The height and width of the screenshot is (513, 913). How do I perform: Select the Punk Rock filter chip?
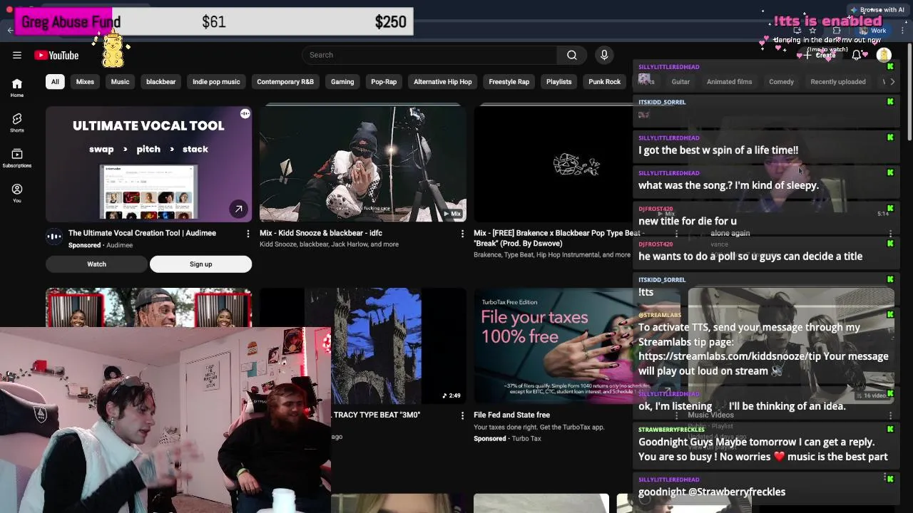pyautogui.click(x=604, y=82)
